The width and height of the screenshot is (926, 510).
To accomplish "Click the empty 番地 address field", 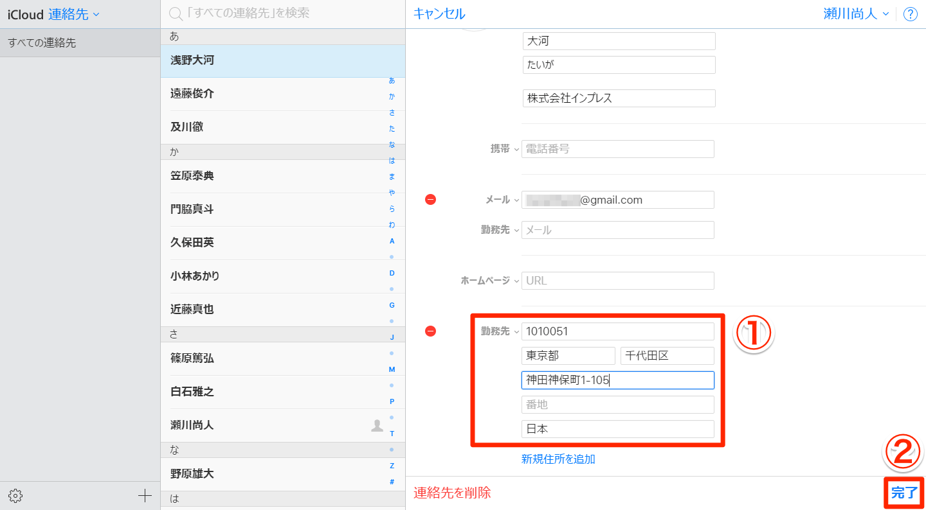I will pos(618,405).
